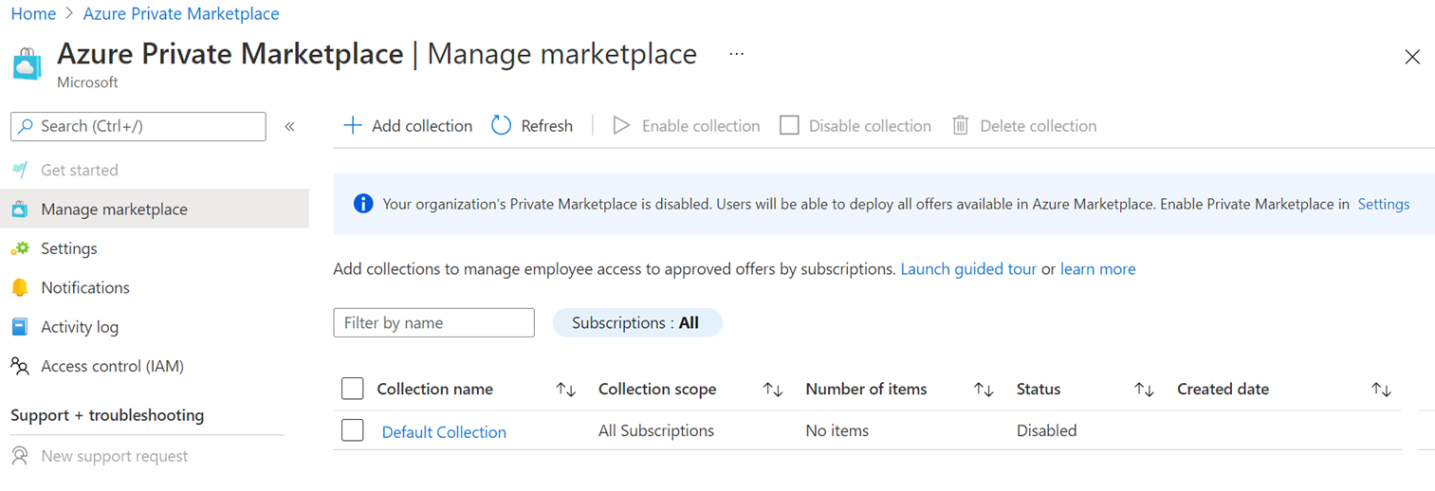This screenshot has height=491, width=1435.
Task: Sort by Collection name arrows
Action: (566, 390)
